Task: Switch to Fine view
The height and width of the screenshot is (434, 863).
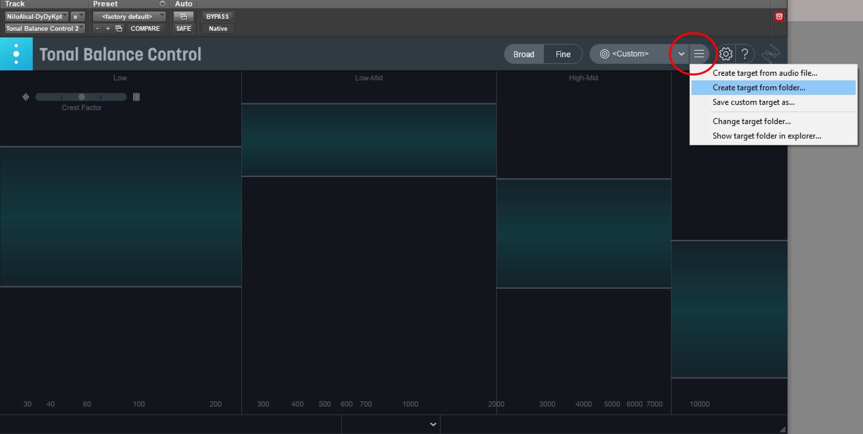Action: pos(563,54)
